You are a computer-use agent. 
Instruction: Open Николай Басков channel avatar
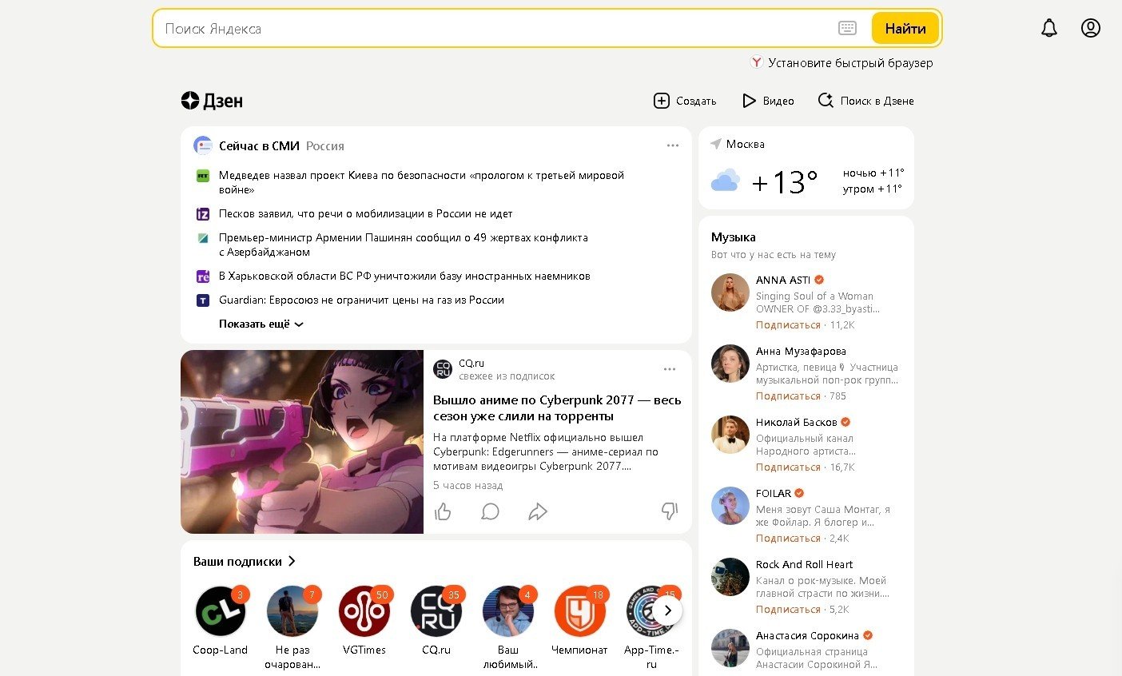[730, 435]
